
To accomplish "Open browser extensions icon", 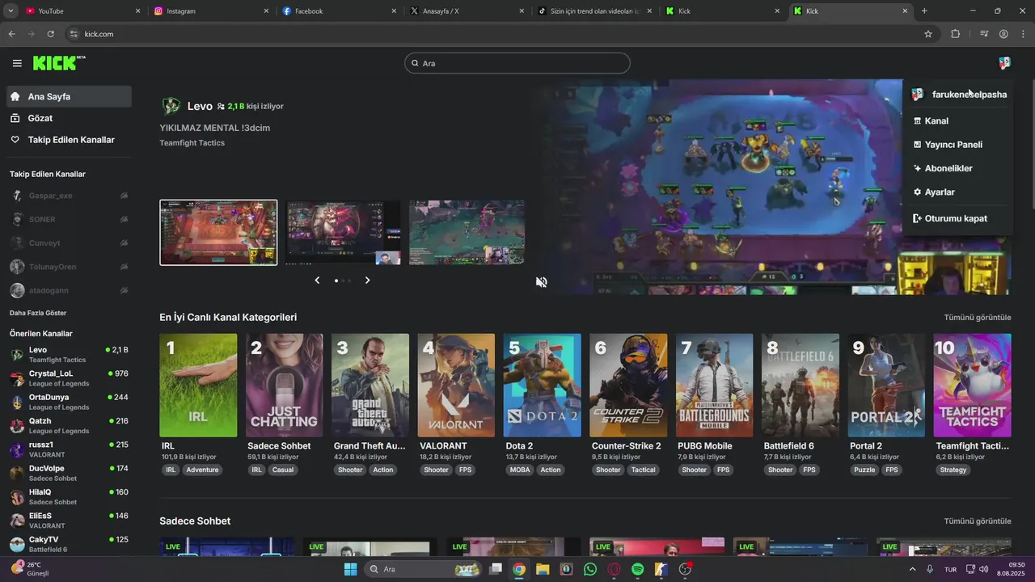I will (955, 34).
